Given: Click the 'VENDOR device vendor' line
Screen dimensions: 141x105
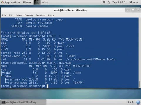Looking at the screenshot, I should click(30, 26).
